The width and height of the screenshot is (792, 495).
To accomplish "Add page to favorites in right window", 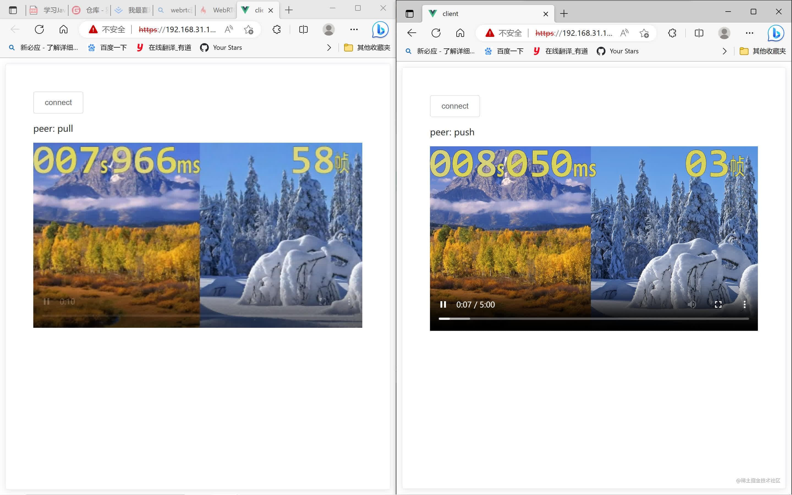I will click(644, 33).
